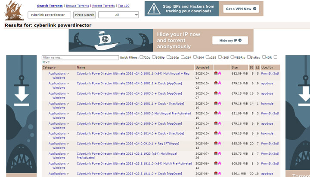
Task: Pink skull icon on v24.0.1001.1 (x64) Multilingual + Reg row
Action: click(220, 73)
